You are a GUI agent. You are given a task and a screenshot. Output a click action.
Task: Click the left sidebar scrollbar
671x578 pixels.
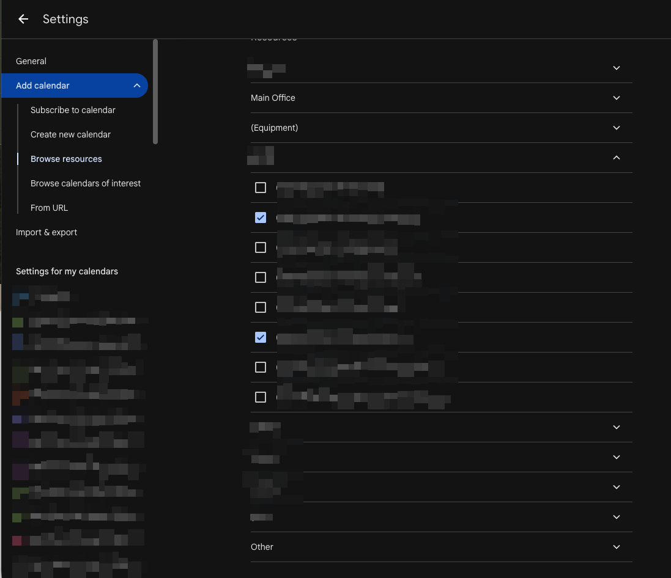click(x=155, y=92)
